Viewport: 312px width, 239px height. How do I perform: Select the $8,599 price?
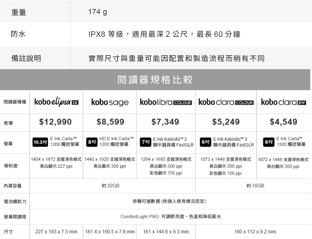pos(110,122)
